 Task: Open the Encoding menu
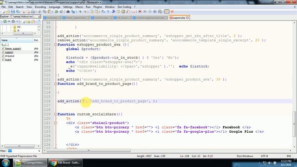[40, 7]
